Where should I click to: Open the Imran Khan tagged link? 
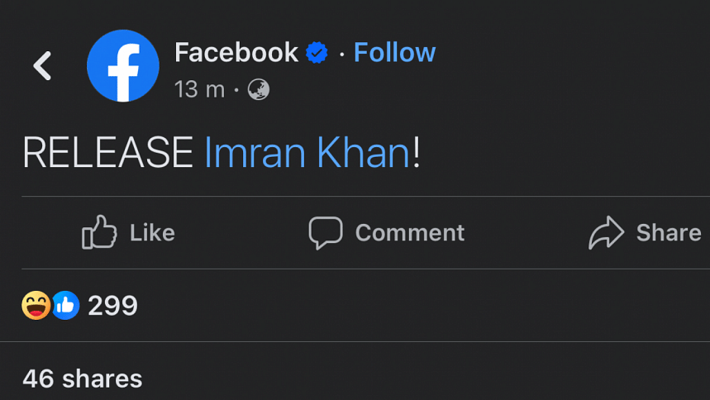(x=307, y=153)
